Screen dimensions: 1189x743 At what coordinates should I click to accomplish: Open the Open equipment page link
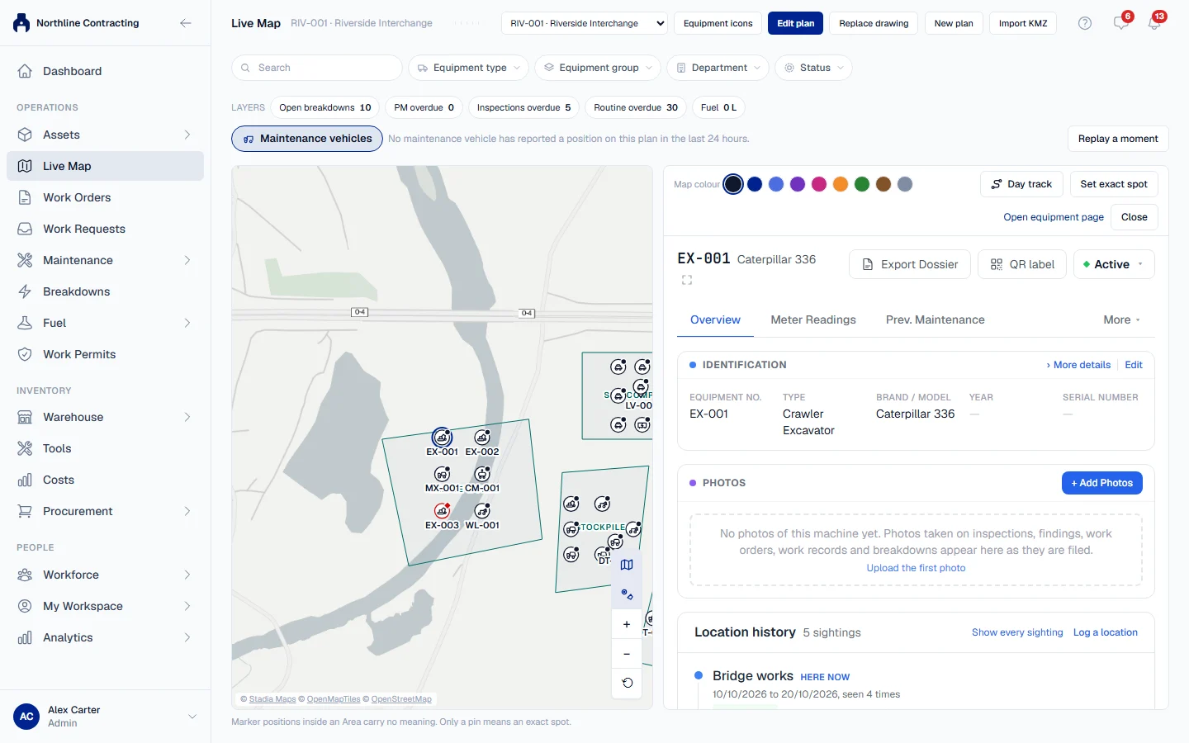click(1054, 217)
